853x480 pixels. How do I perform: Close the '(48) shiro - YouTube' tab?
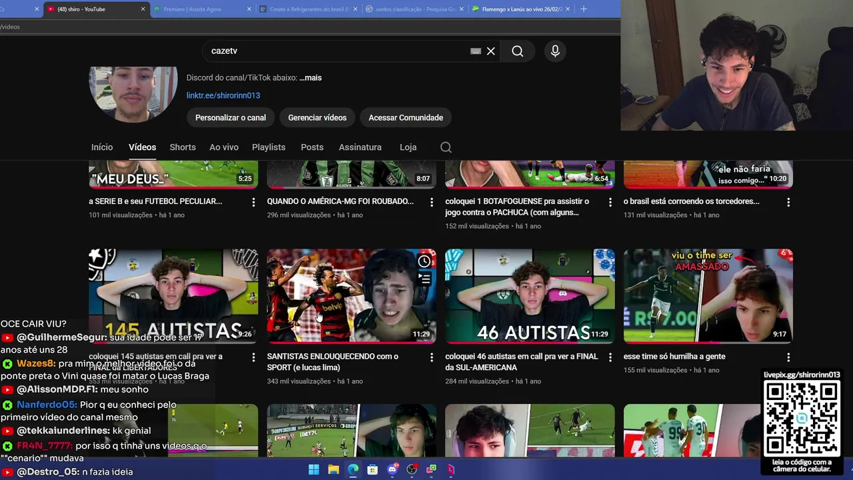tap(143, 9)
